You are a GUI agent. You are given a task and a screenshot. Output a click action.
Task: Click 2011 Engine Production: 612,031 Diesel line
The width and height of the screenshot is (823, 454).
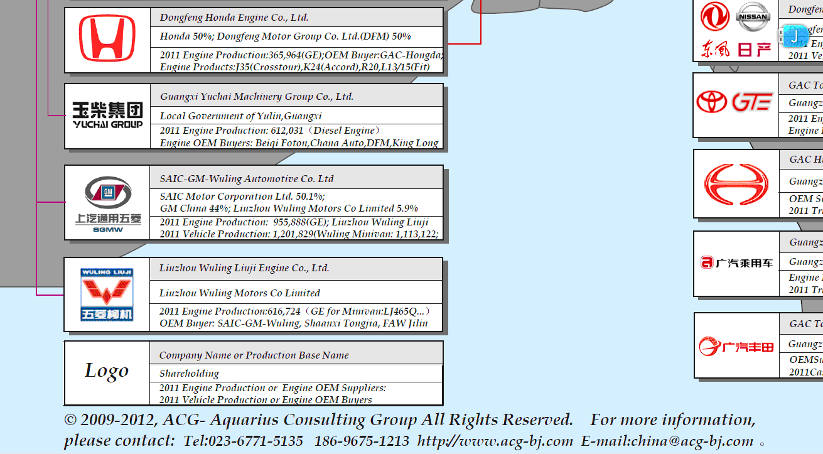pyautogui.click(x=271, y=131)
